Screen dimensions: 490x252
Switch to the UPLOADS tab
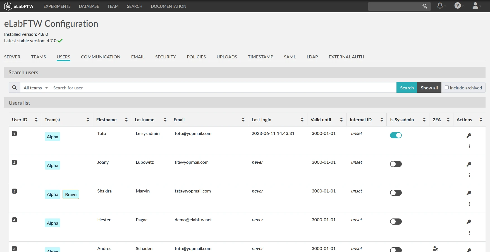point(227,57)
